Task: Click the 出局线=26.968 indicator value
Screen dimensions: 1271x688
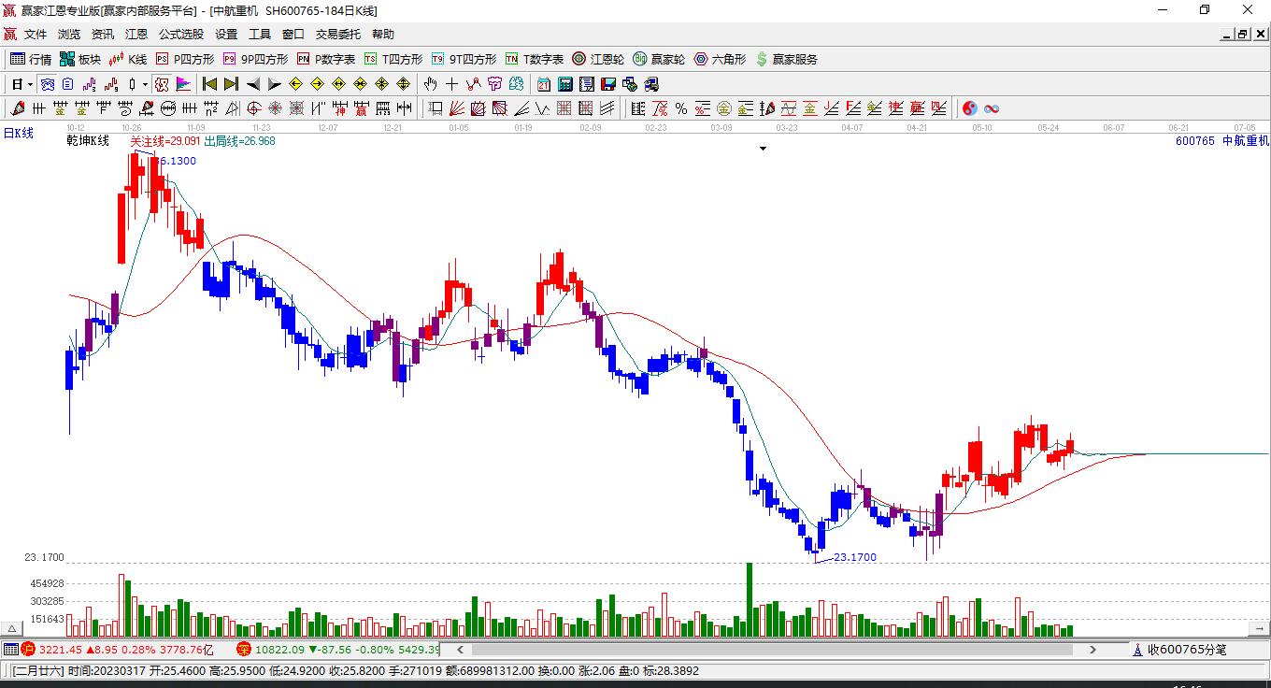Action: coord(240,141)
